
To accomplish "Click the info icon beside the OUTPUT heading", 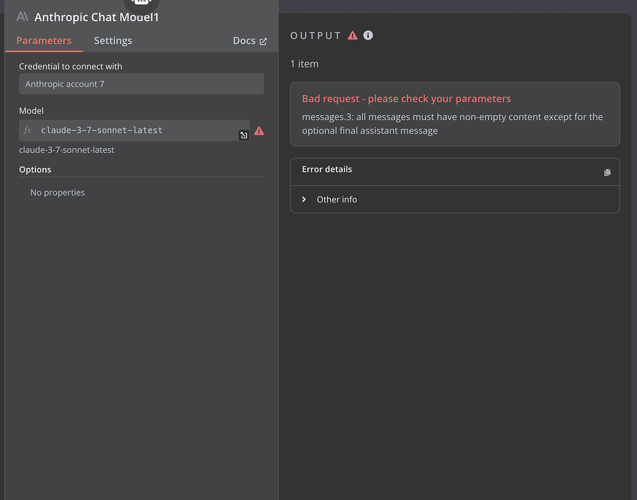I will coord(368,35).
